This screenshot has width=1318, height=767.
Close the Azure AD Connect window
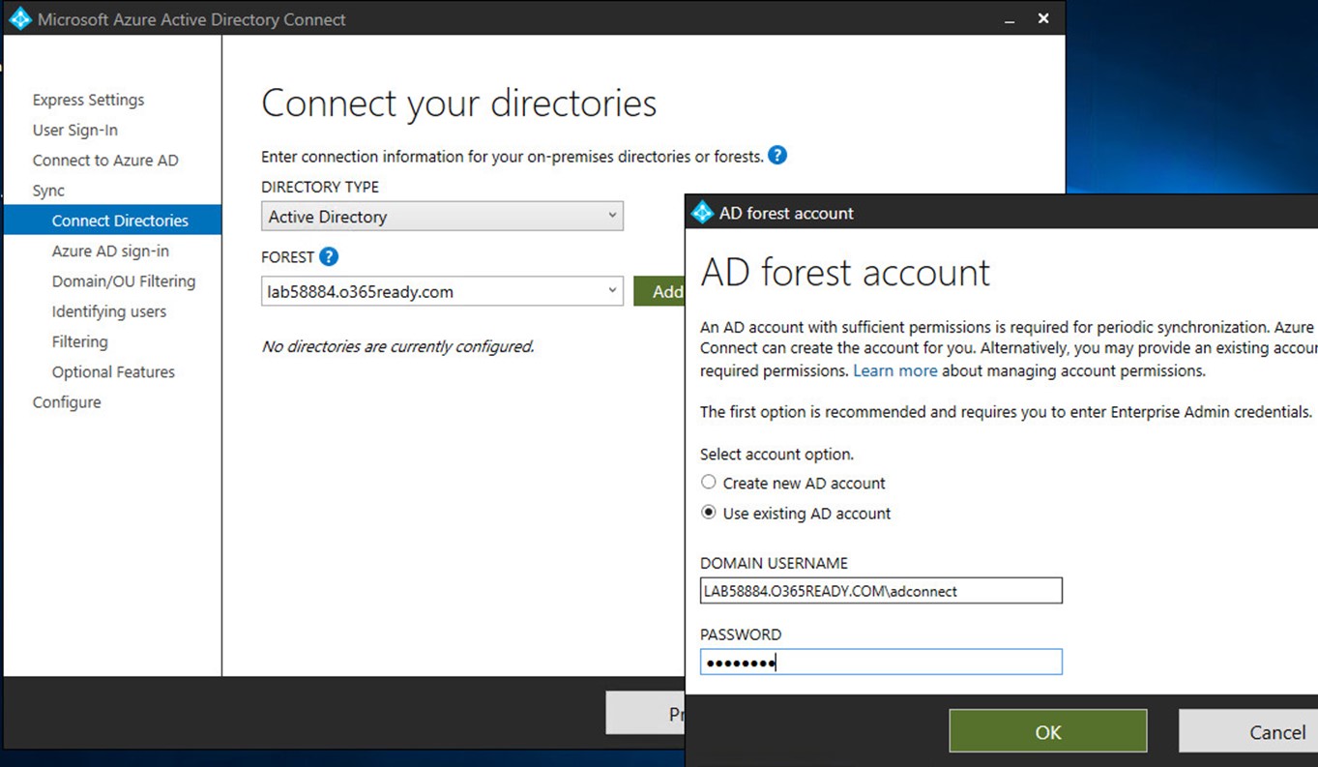(x=1043, y=18)
